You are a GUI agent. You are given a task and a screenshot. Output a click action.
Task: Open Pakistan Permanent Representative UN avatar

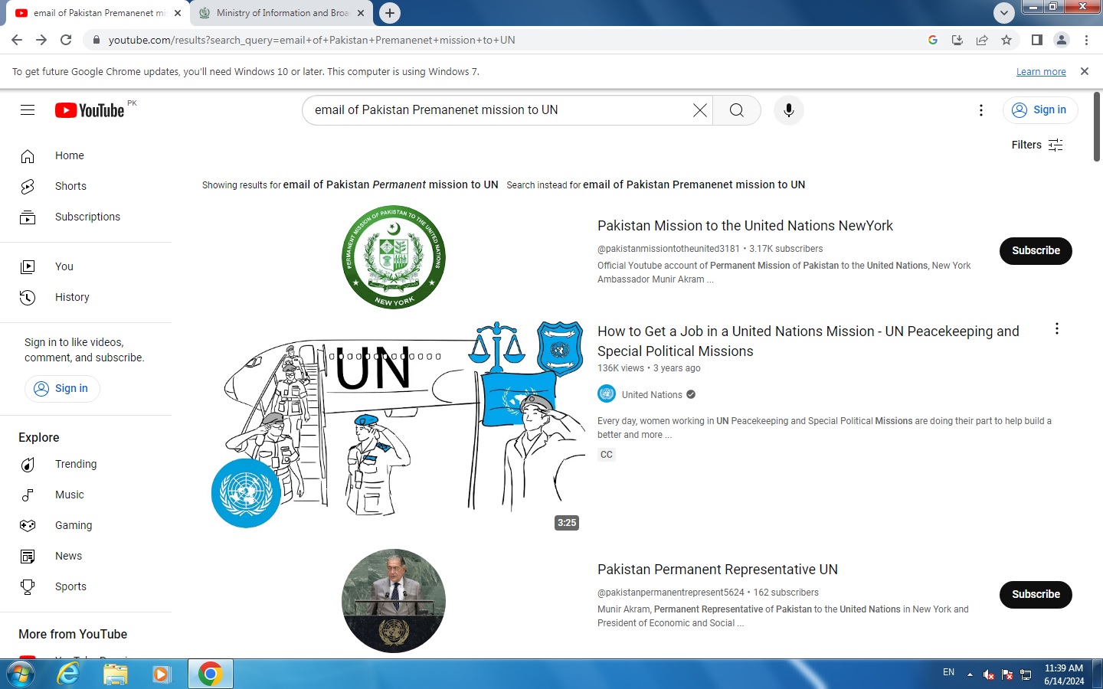click(x=394, y=601)
